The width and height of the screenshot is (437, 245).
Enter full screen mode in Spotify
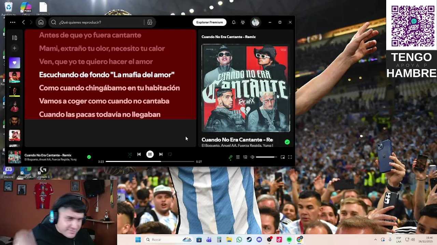[x=290, y=157]
